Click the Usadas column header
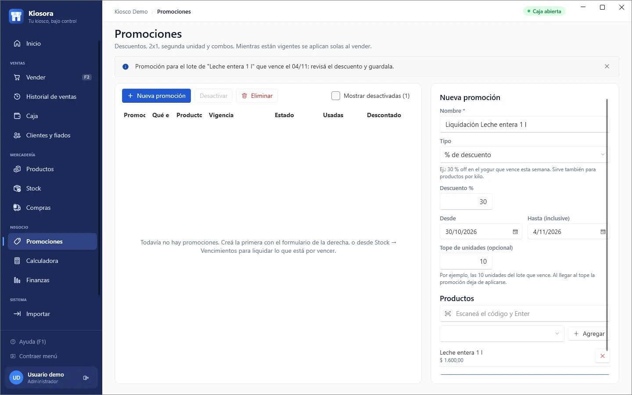The height and width of the screenshot is (395, 632). pyautogui.click(x=333, y=115)
